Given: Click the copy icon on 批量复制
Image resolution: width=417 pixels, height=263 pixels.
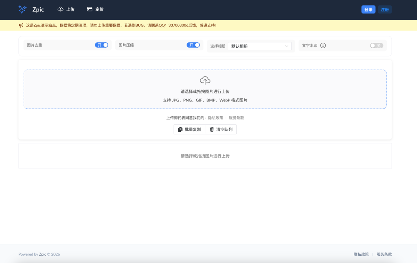Looking at the screenshot, I should click(180, 130).
